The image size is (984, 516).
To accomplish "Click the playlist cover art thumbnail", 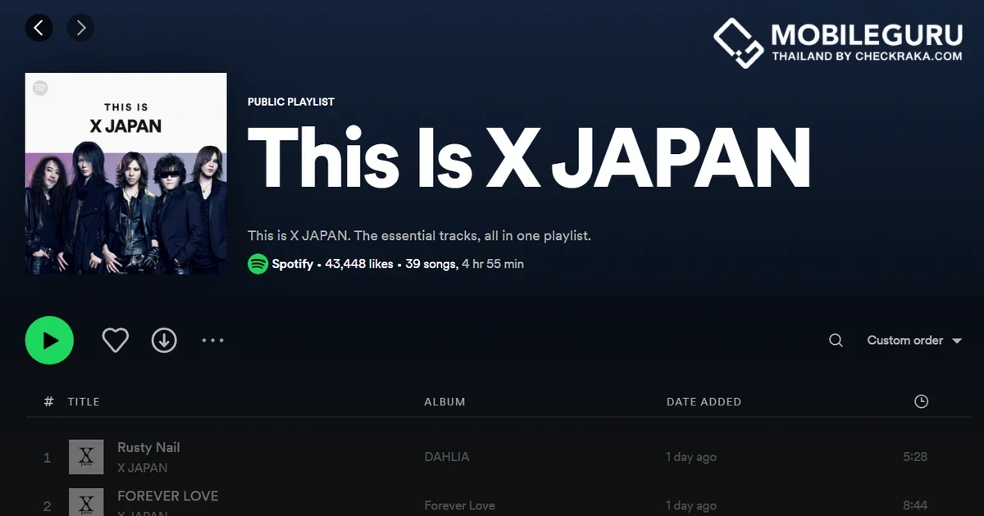I will click(125, 174).
